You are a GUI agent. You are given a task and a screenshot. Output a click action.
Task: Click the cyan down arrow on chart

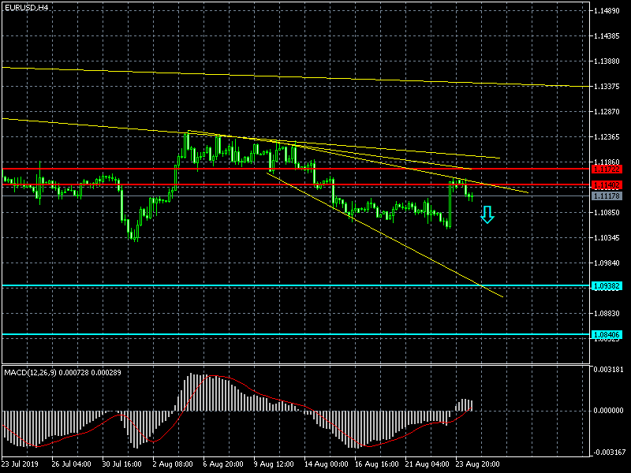[x=487, y=214]
